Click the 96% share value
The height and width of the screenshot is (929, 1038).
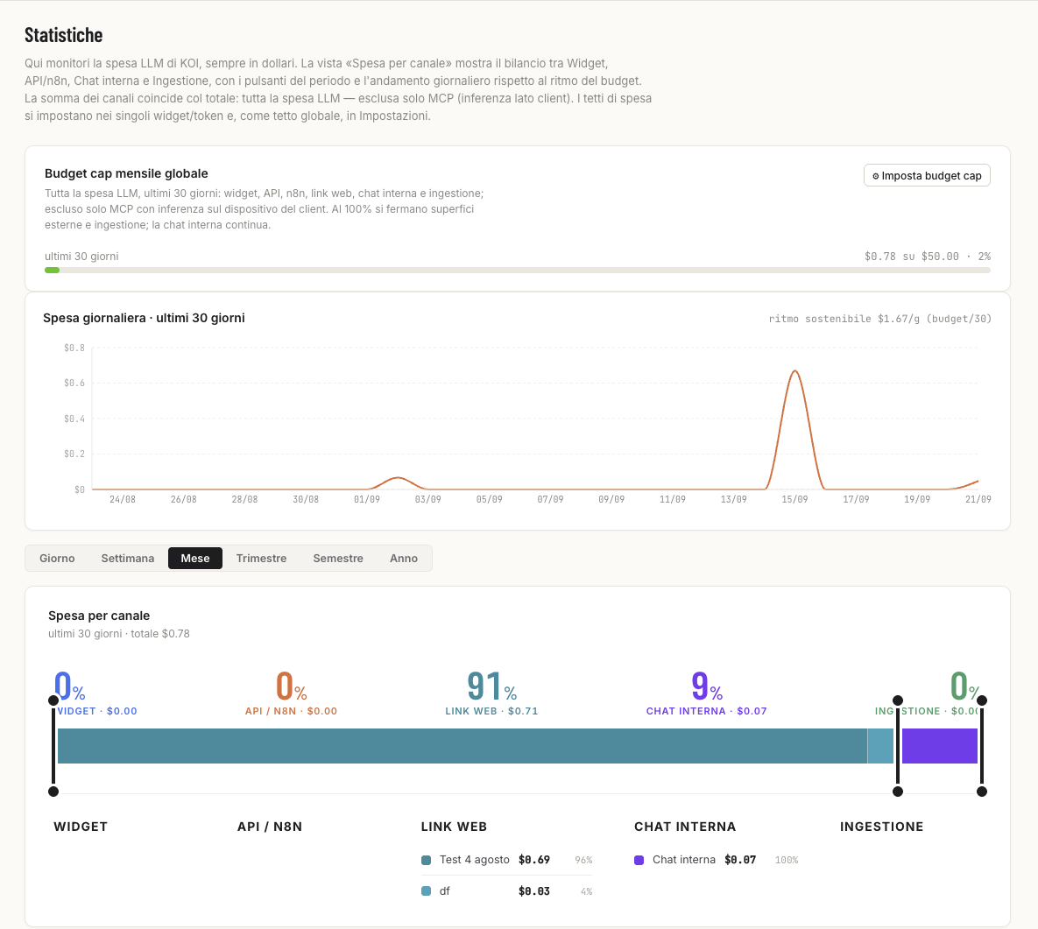click(x=584, y=860)
